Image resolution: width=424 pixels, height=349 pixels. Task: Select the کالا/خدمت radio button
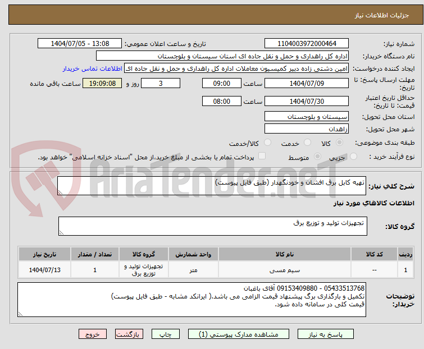click(267, 142)
